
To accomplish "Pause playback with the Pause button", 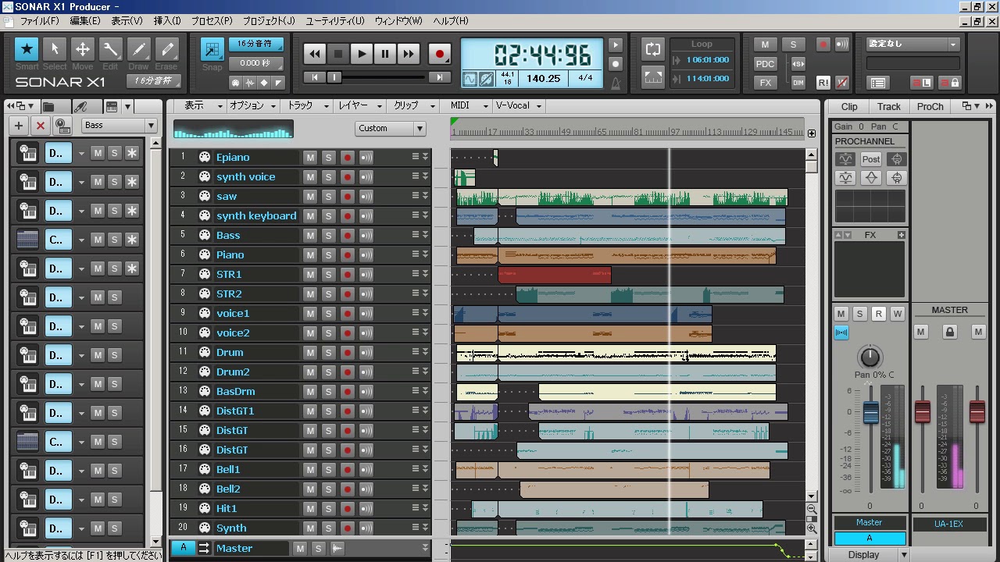I will point(385,54).
